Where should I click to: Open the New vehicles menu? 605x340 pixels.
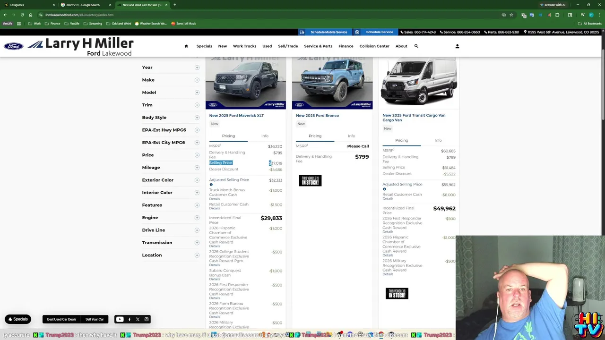click(x=222, y=46)
